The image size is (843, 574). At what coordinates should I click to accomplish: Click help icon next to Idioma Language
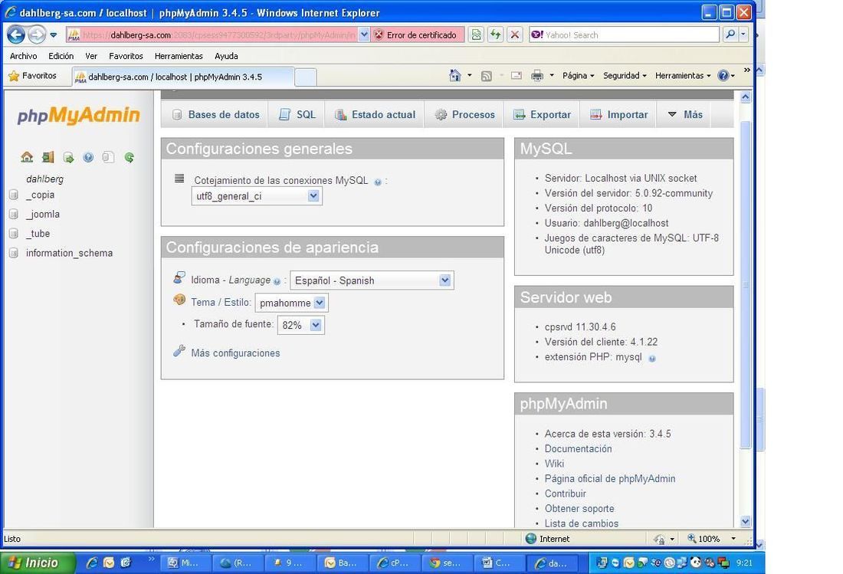click(277, 281)
